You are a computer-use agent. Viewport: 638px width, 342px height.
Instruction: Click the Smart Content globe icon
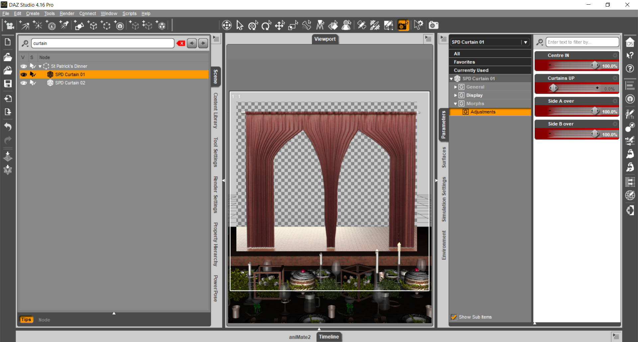tap(630, 195)
